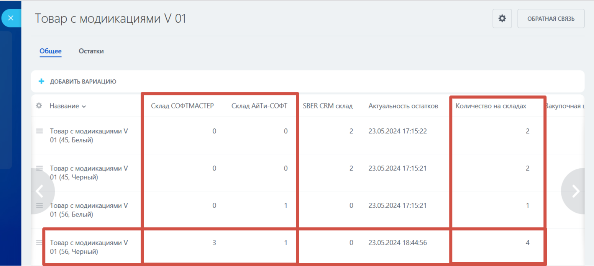
Task: Open table column settings gear icon
Action: click(39, 106)
